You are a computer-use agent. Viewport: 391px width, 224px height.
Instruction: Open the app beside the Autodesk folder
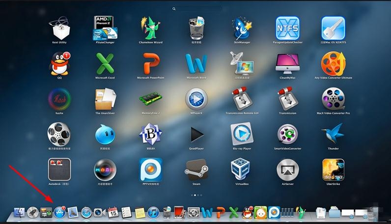click(x=105, y=169)
